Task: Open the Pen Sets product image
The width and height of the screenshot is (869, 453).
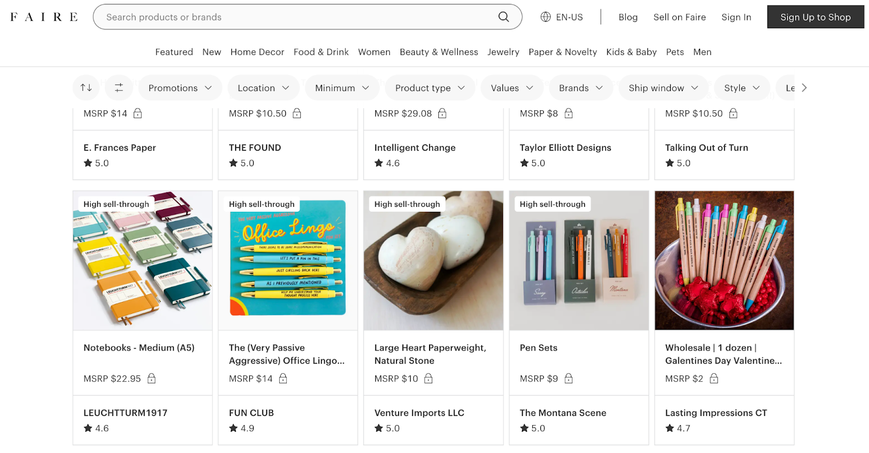Action: [x=579, y=260]
